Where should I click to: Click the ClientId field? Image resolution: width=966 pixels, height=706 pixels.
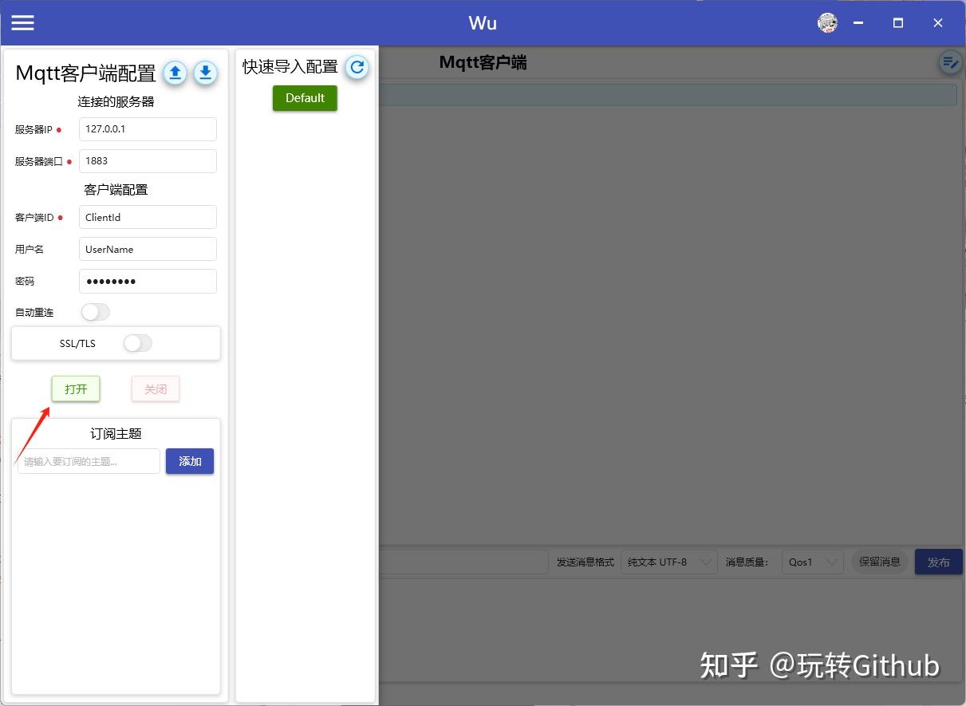[x=147, y=216]
